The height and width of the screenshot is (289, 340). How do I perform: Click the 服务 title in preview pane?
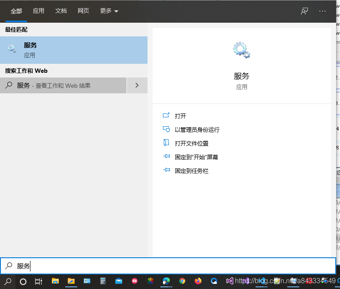(241, 76)
